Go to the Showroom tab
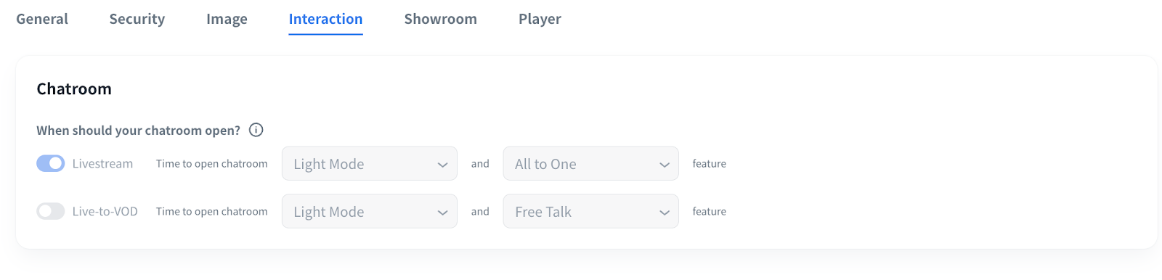Viewport: 1162px width, 280px height. (440, 19)
